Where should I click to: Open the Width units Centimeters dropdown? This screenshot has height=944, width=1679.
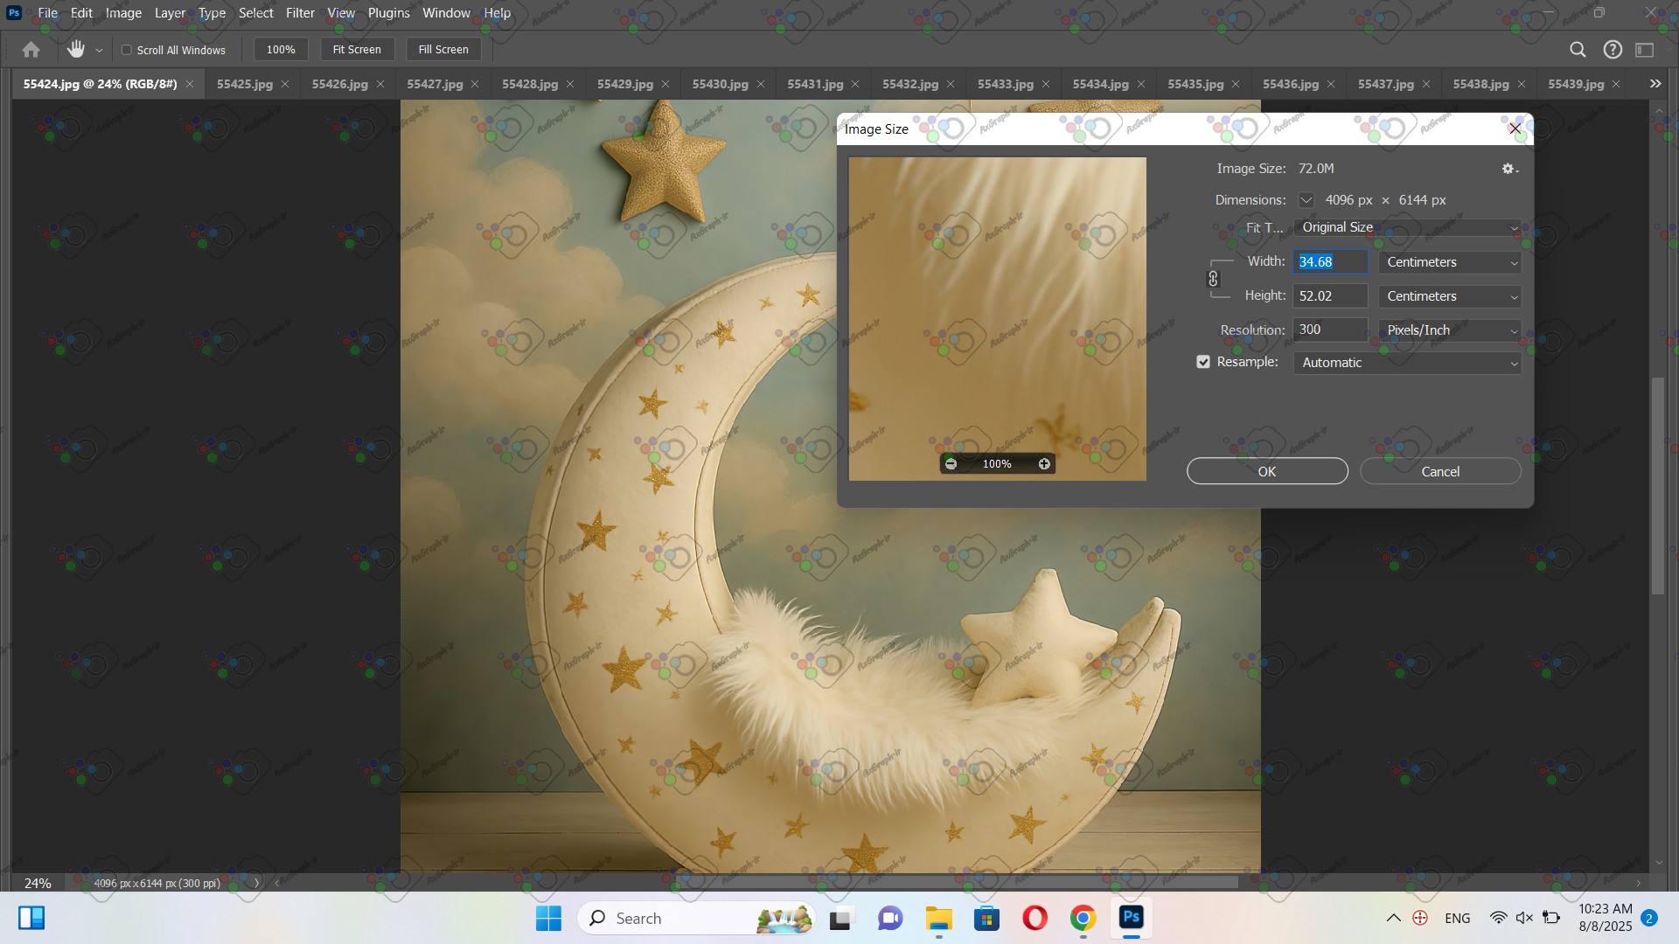pyautogui.click(x=1450, y=262)
